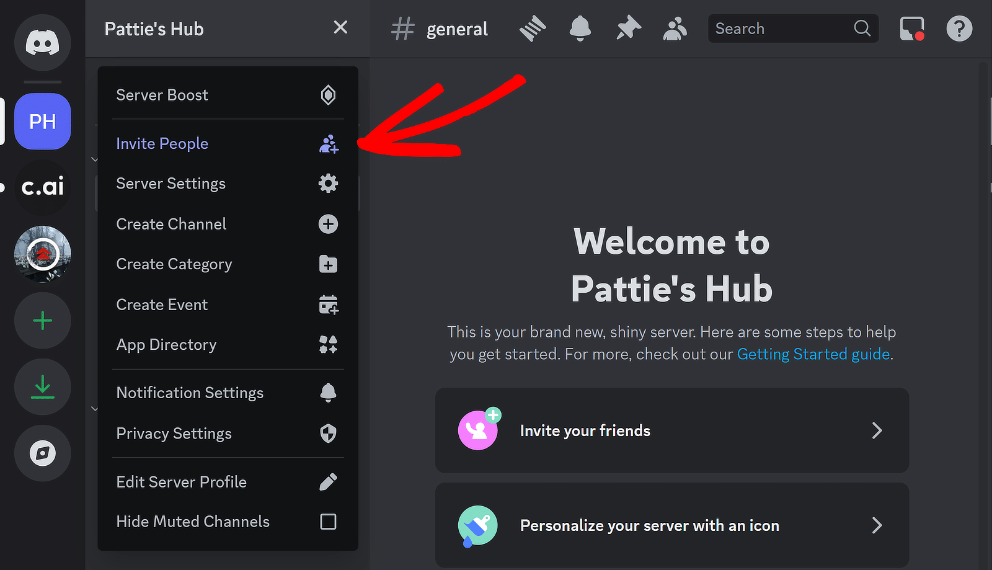992x570 pixels.
Task: Open your Discord inbox
Action: [x=911, y=29]
